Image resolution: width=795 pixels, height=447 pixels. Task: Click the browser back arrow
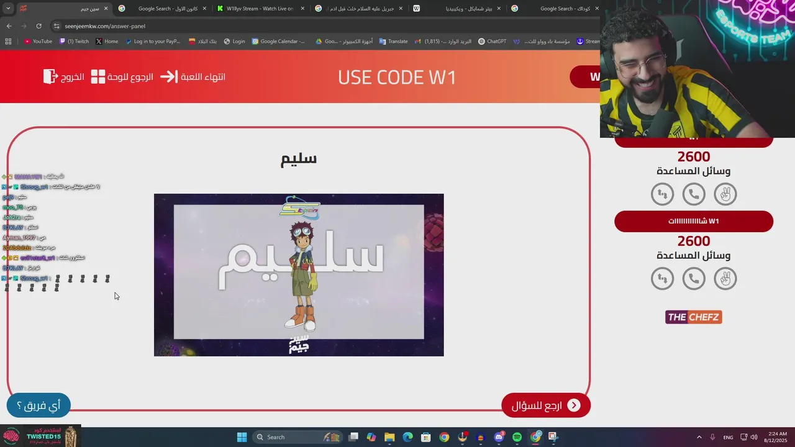pos(9,26)
